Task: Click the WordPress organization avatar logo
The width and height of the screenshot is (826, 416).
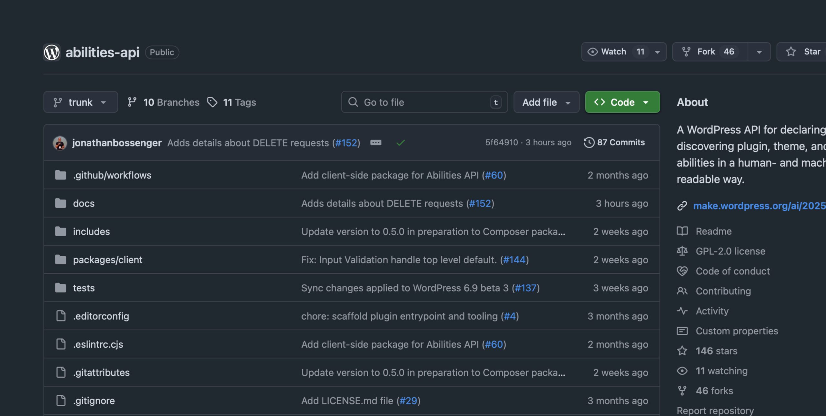Action: click(x=52, y=52)
